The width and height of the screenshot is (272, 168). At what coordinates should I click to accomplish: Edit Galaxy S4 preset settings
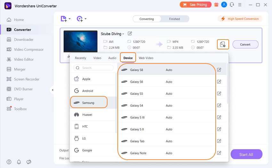click(219, 105)
